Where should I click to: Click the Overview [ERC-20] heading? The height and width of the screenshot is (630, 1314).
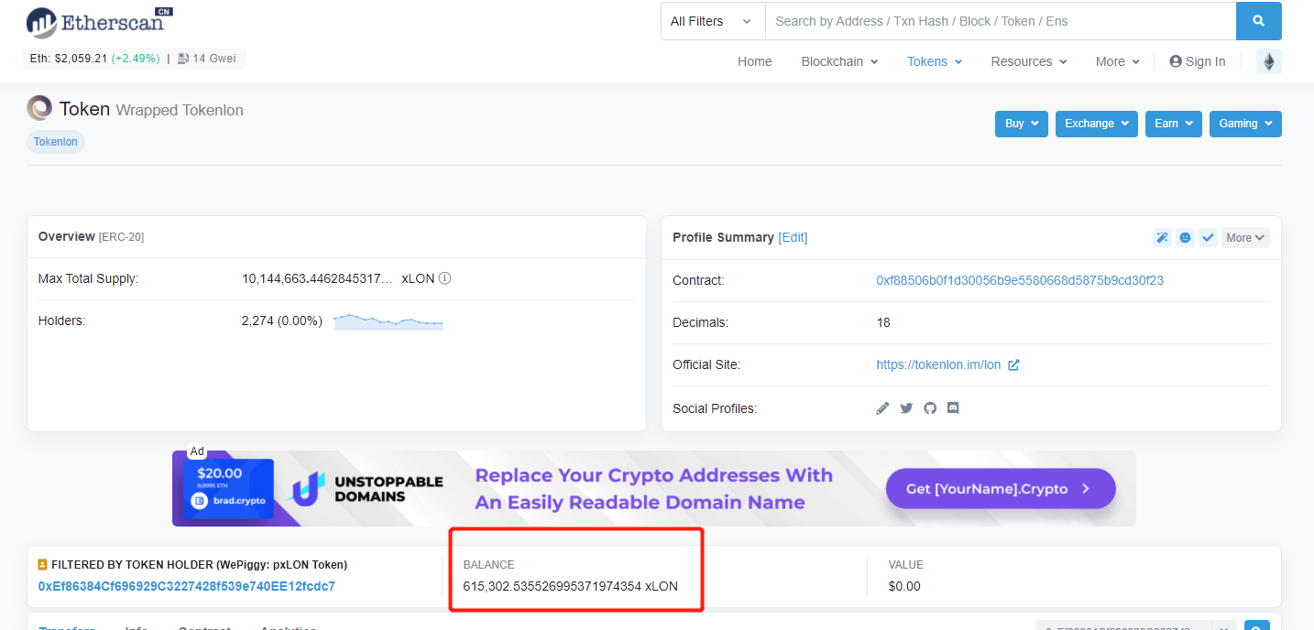[91, 236]
